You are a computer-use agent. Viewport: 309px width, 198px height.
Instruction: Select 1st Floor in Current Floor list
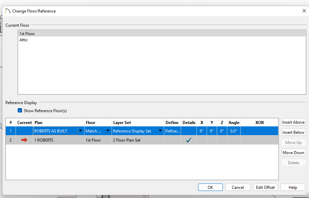pos(27,34)
